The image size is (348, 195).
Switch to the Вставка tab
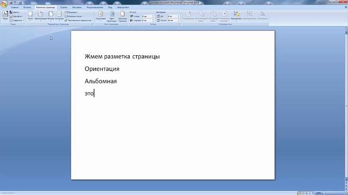[x=27, y=7]
